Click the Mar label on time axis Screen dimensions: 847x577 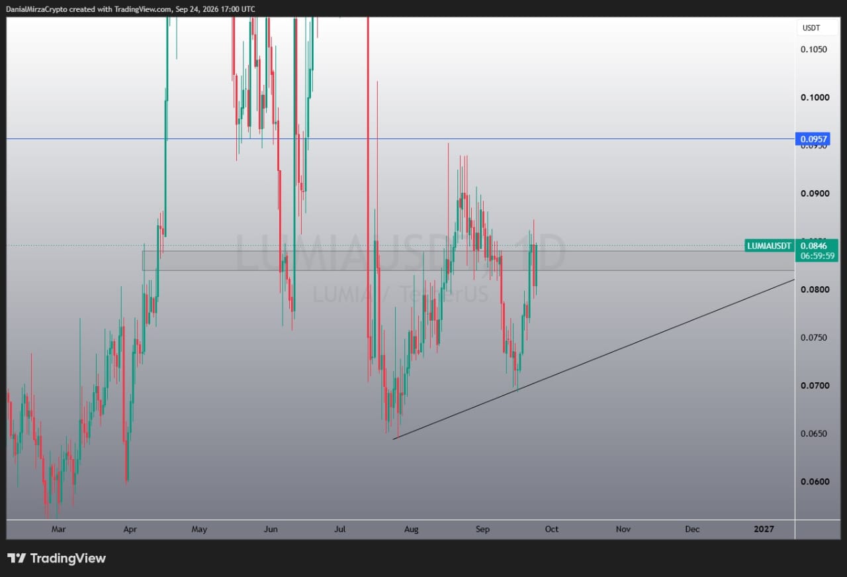tap(58, 529)
